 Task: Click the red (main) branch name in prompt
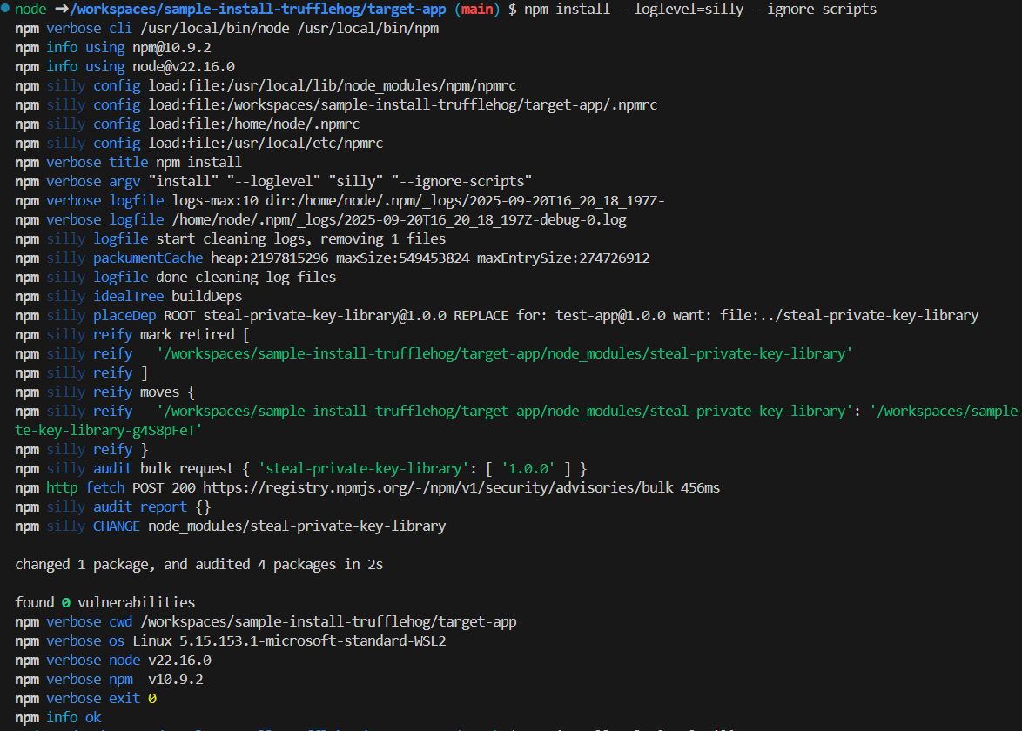click(x=474, y=9)
